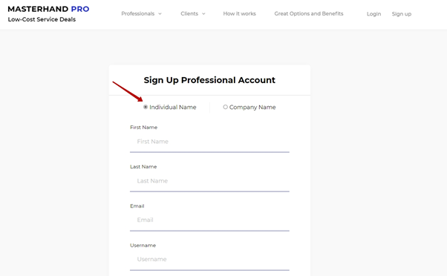This screenshot has width=447, height=276.
Task: Focus the Username input field
Action: pyautogui.click(x=209, y=260)
